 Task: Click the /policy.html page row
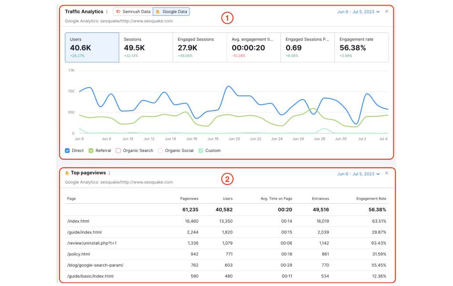click(x=227, y=254)
